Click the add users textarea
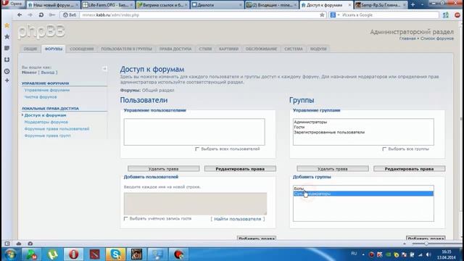Image resolution: width=464 pixels, height=261 pixels. point(195,204)
